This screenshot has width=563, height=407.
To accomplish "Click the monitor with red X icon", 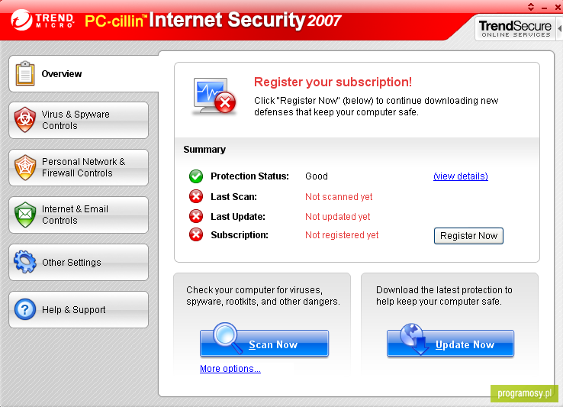I will click(x=214, y=96).
